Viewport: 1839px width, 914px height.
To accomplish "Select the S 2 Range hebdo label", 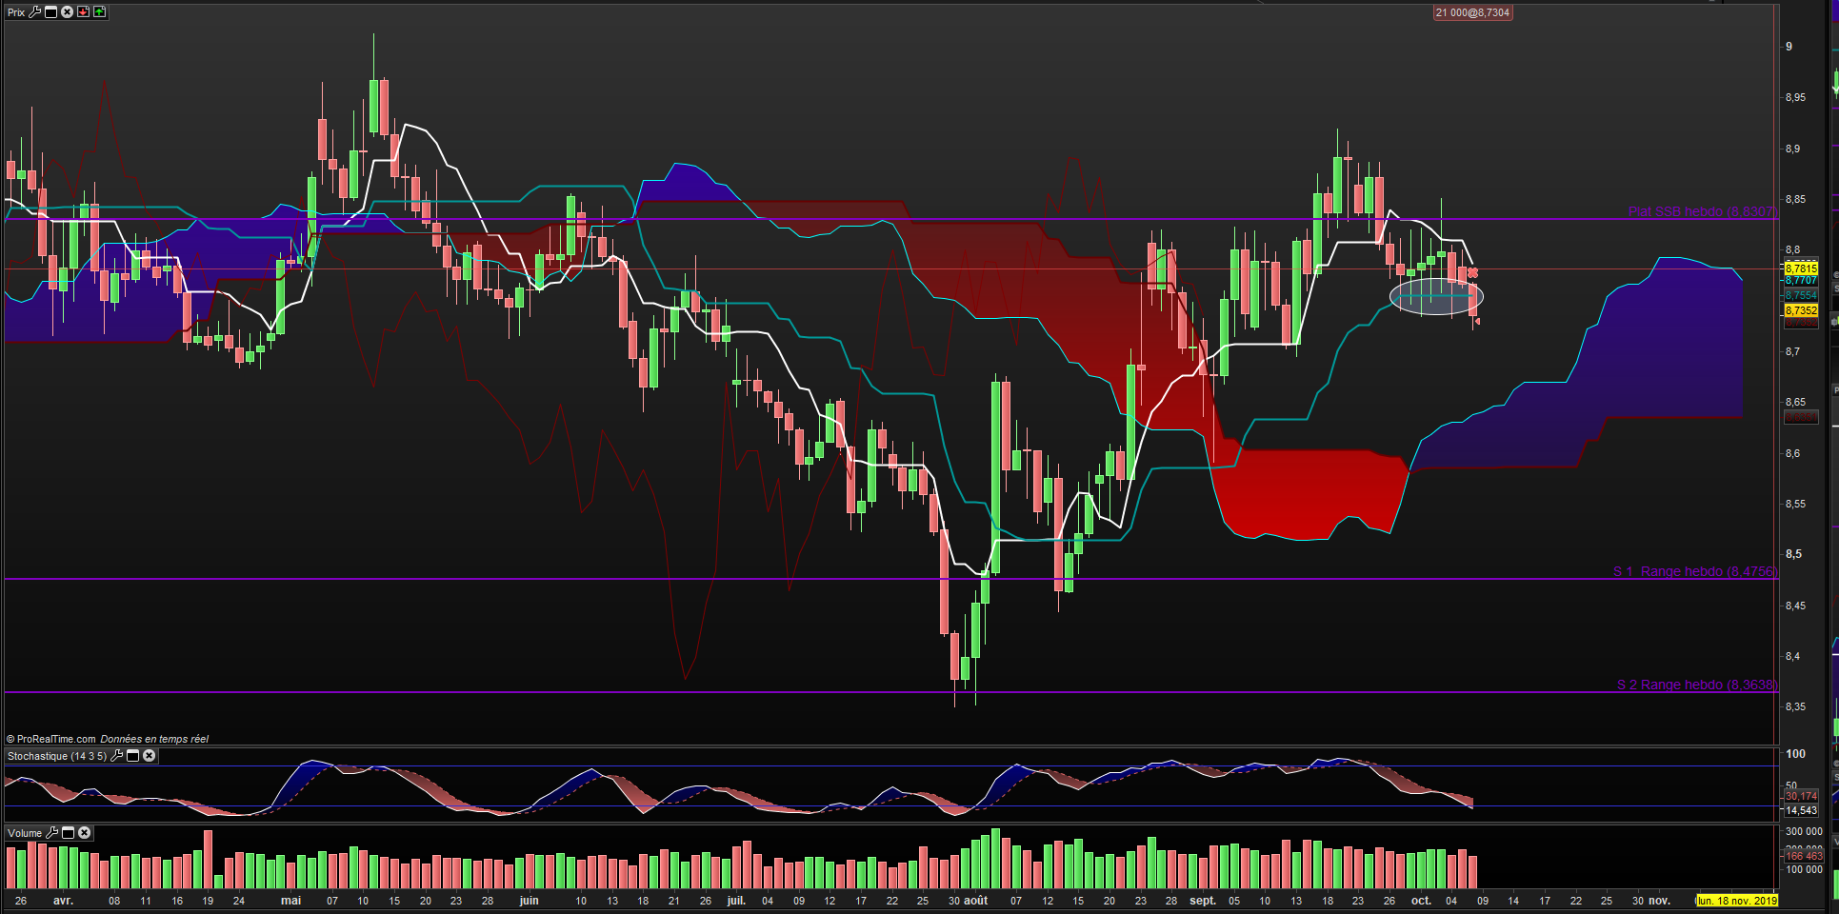I will coord(1697,685).
